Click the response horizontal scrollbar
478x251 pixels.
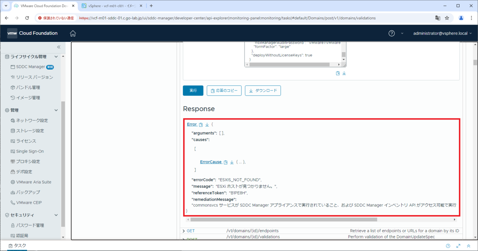click(x=284, y=219)
